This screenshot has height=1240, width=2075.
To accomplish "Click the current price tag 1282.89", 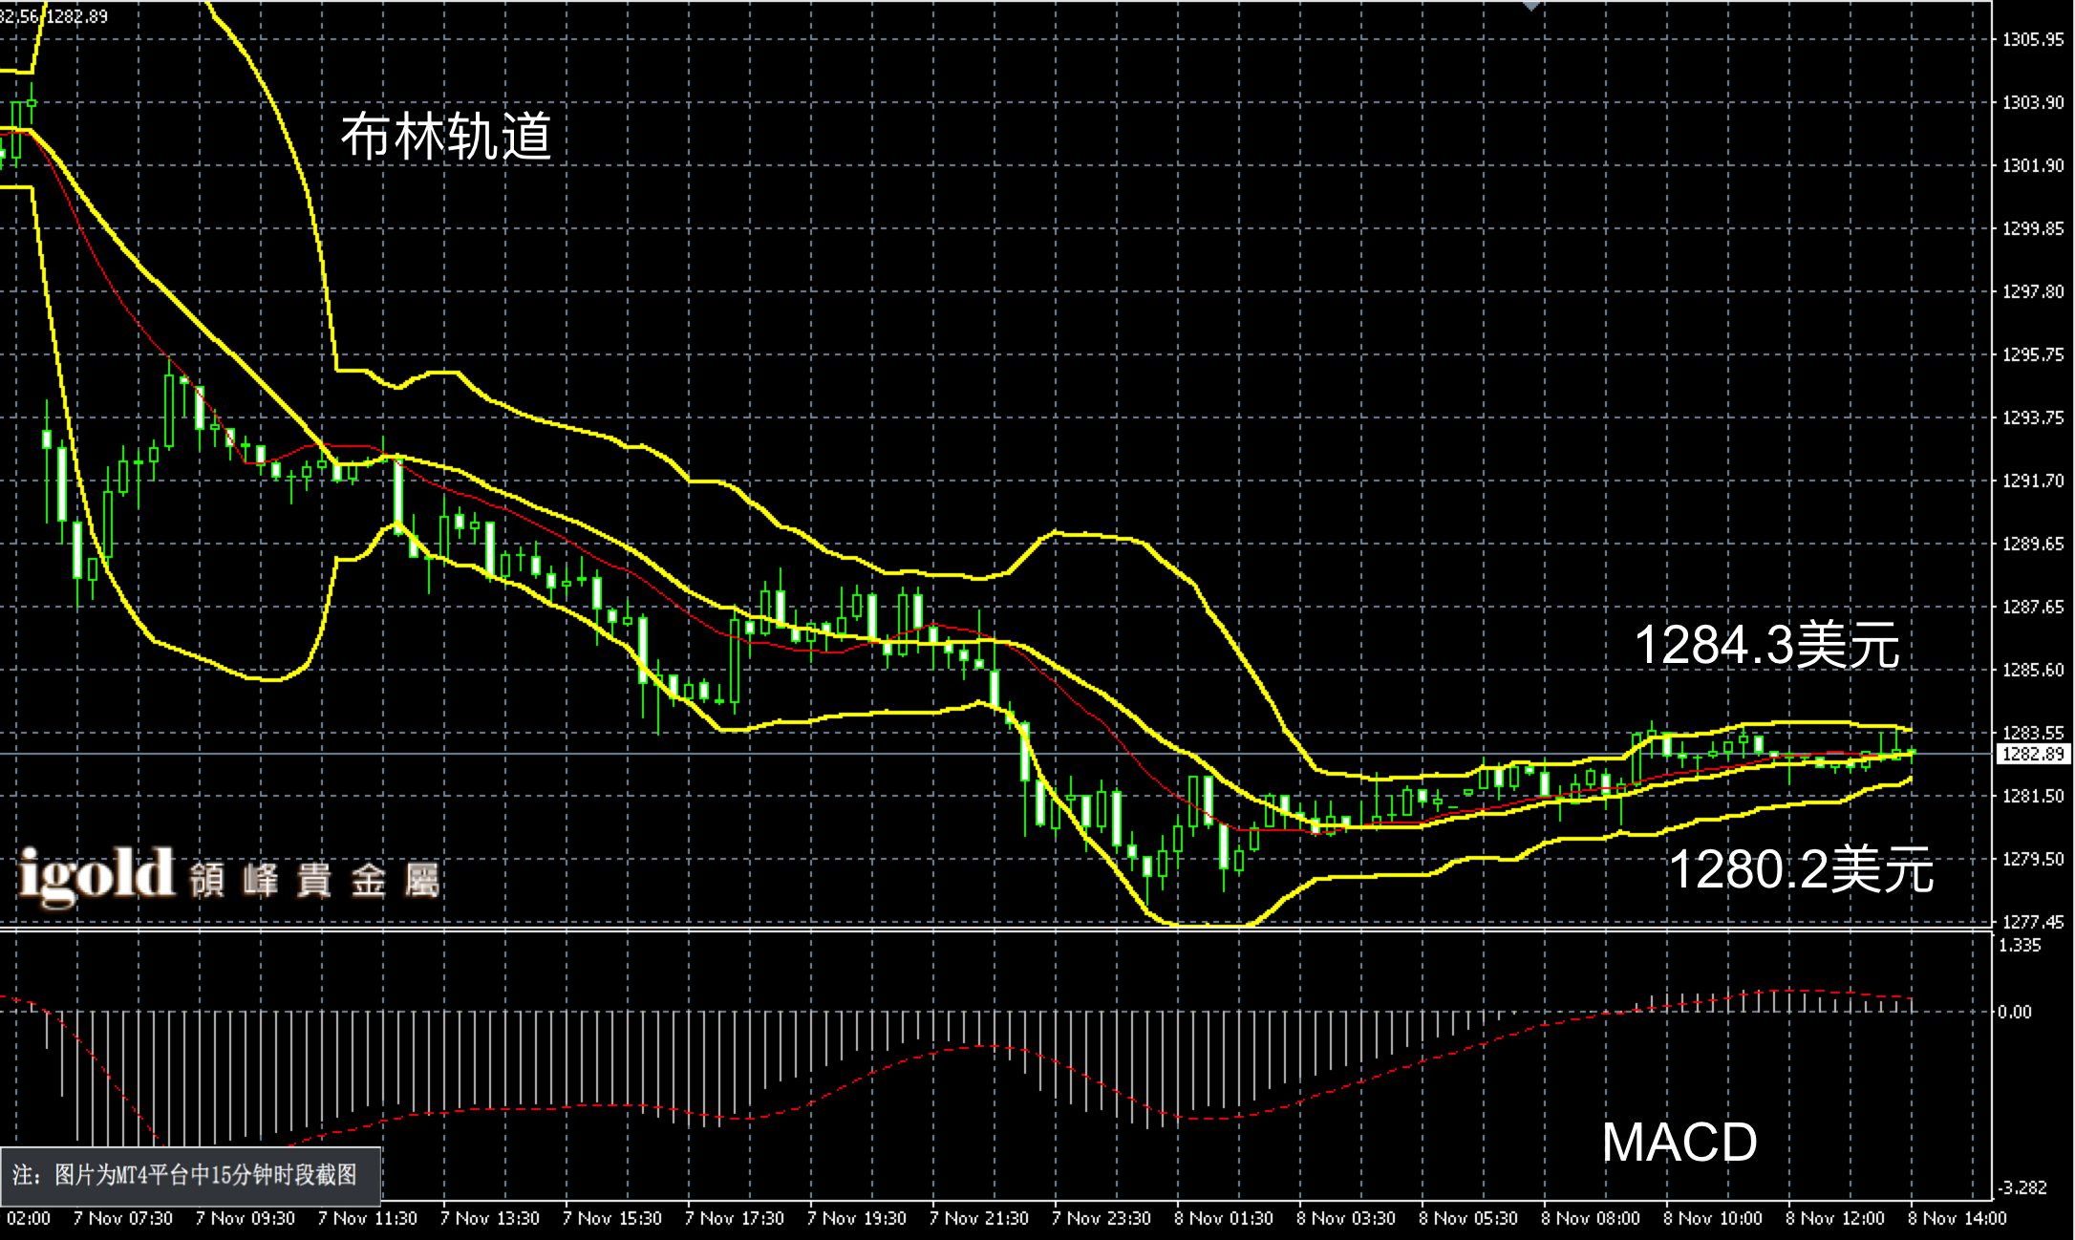I will [x=2033, y=754].
